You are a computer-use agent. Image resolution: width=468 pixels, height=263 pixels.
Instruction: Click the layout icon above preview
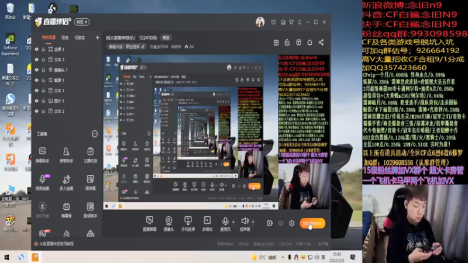point(298,42)
